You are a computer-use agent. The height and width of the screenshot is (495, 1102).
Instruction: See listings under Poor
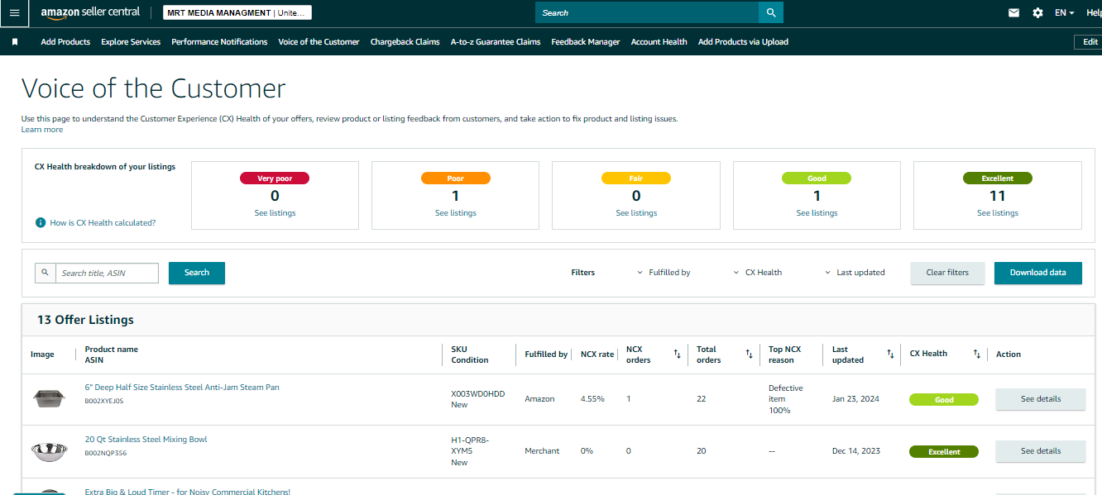(x=455, y=213)
